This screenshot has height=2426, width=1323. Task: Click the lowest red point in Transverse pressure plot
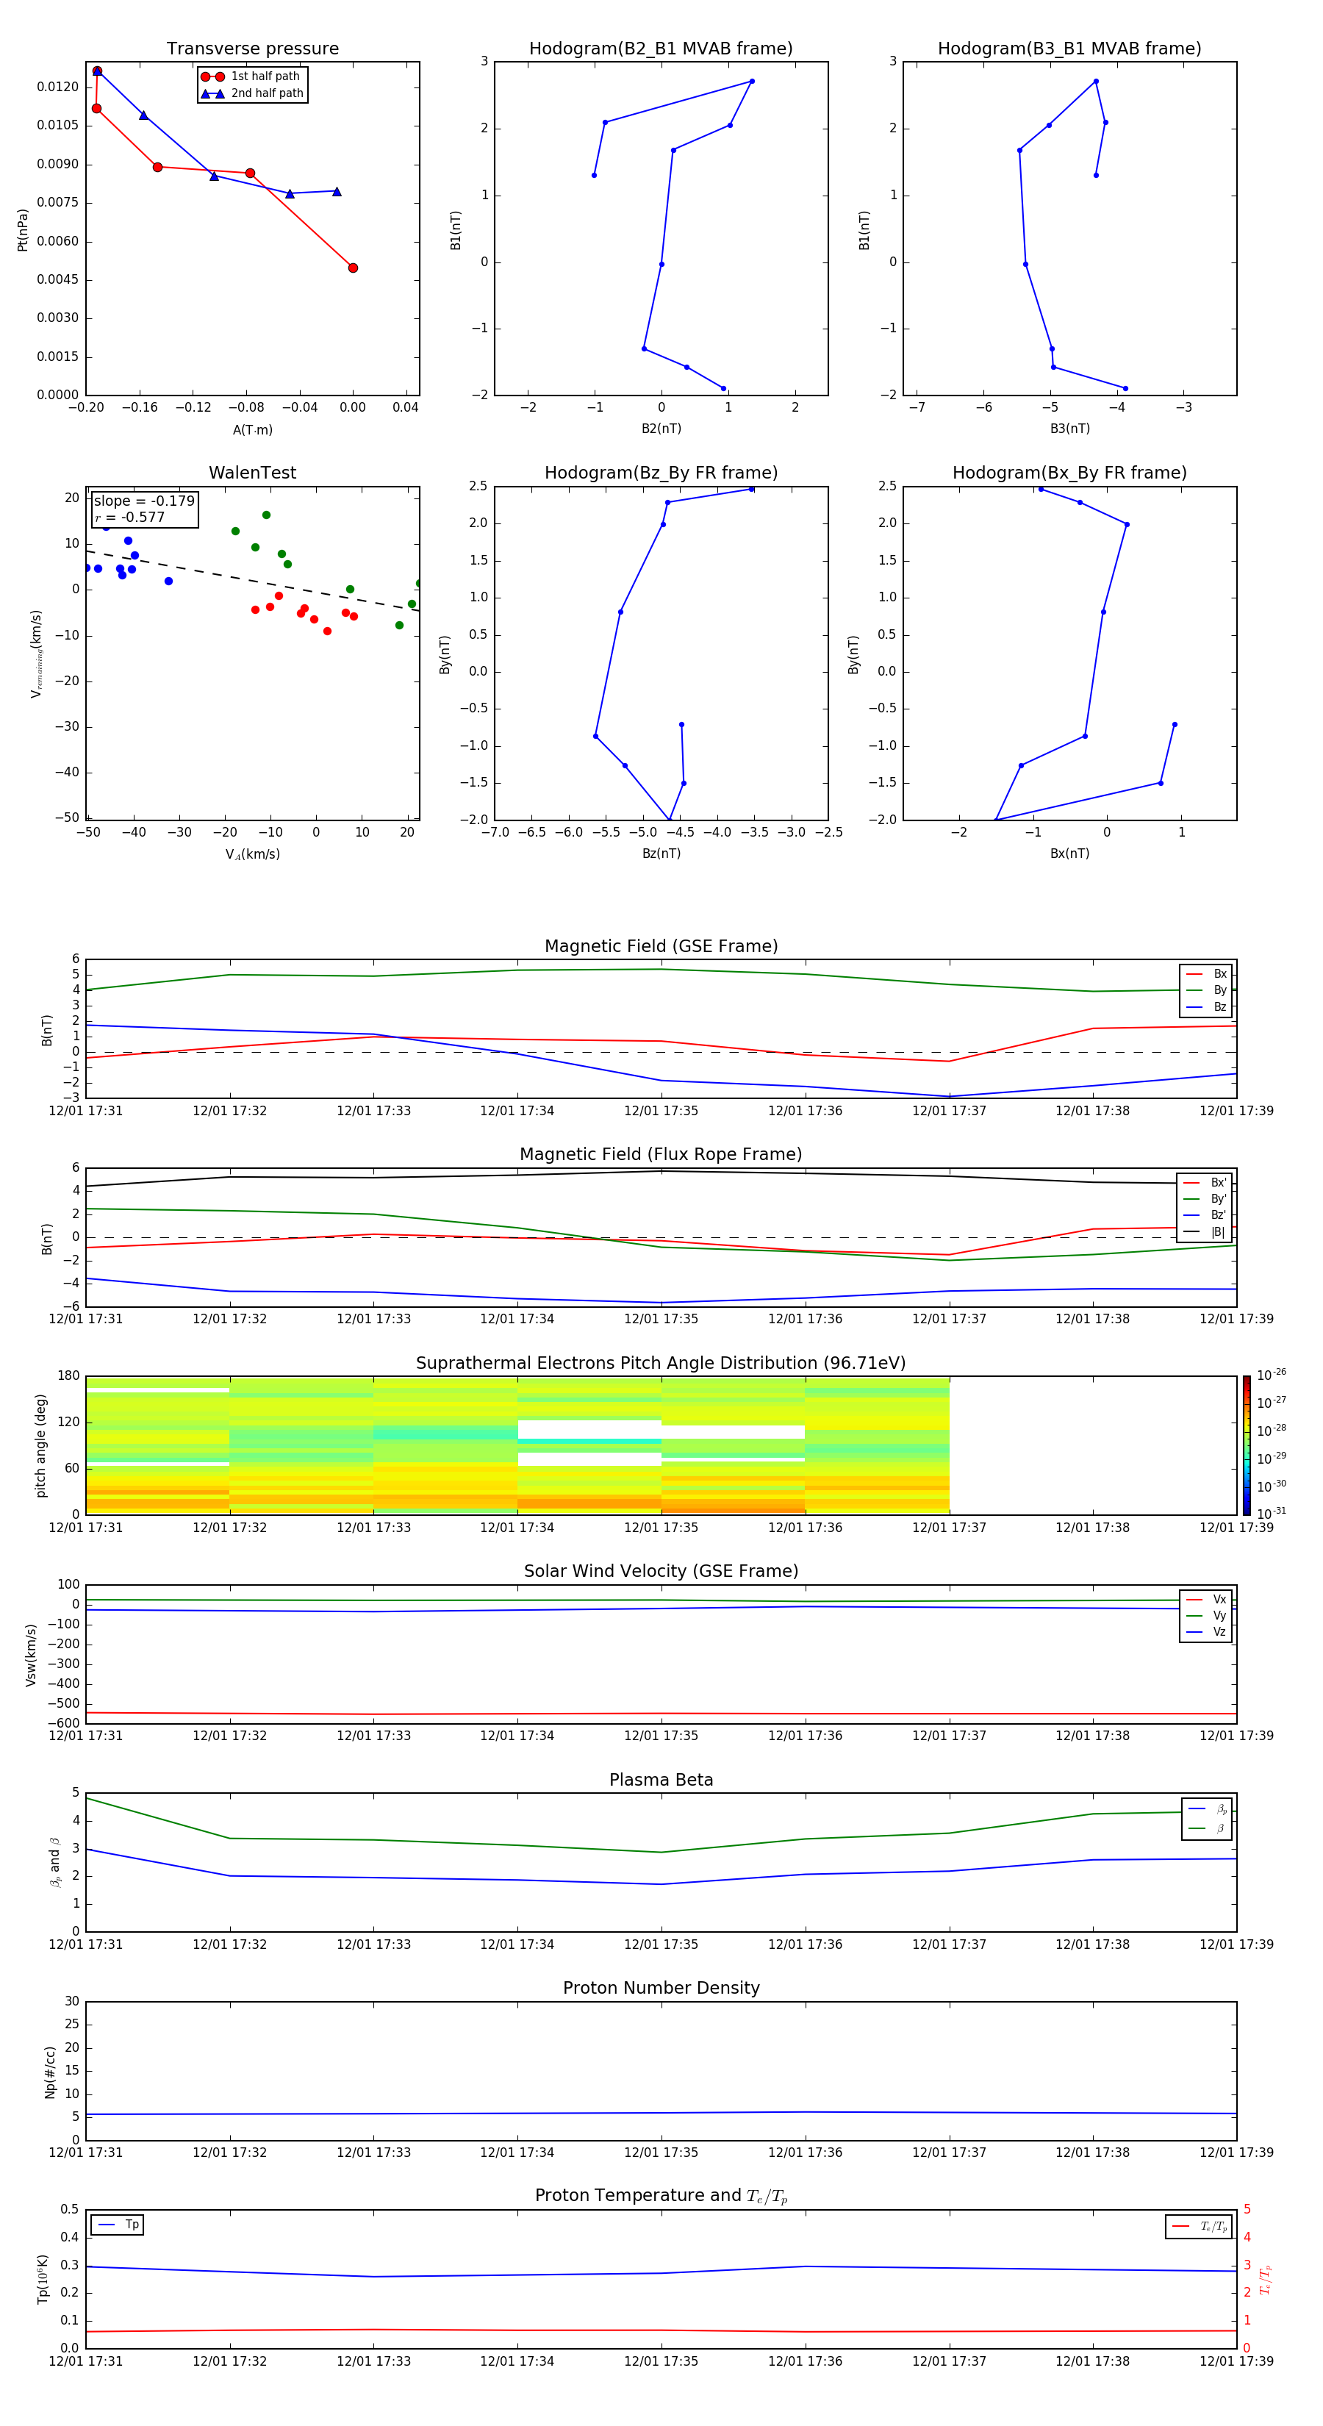click(x=353, y=268)
